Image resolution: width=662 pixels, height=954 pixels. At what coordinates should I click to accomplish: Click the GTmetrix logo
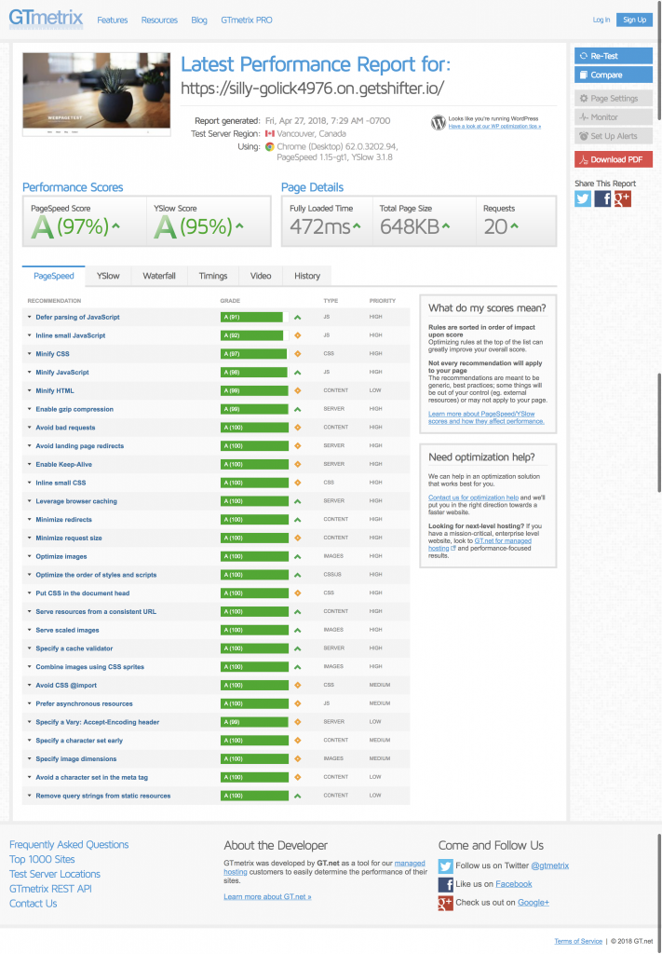[47, 19]
